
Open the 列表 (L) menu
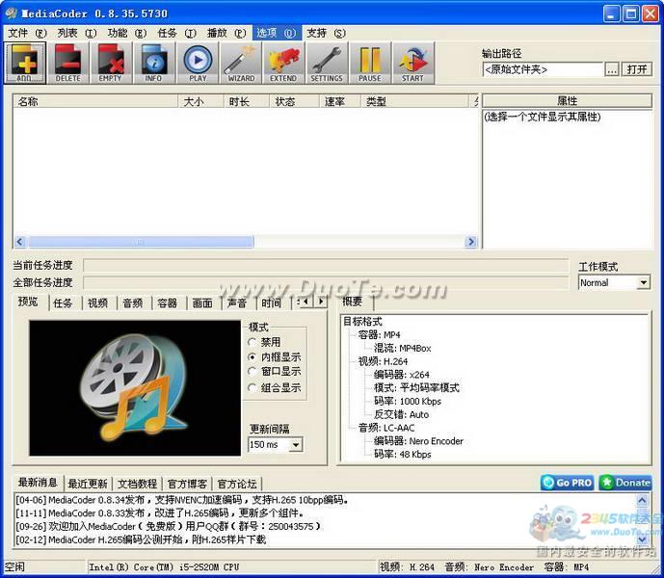pos(77,33)
